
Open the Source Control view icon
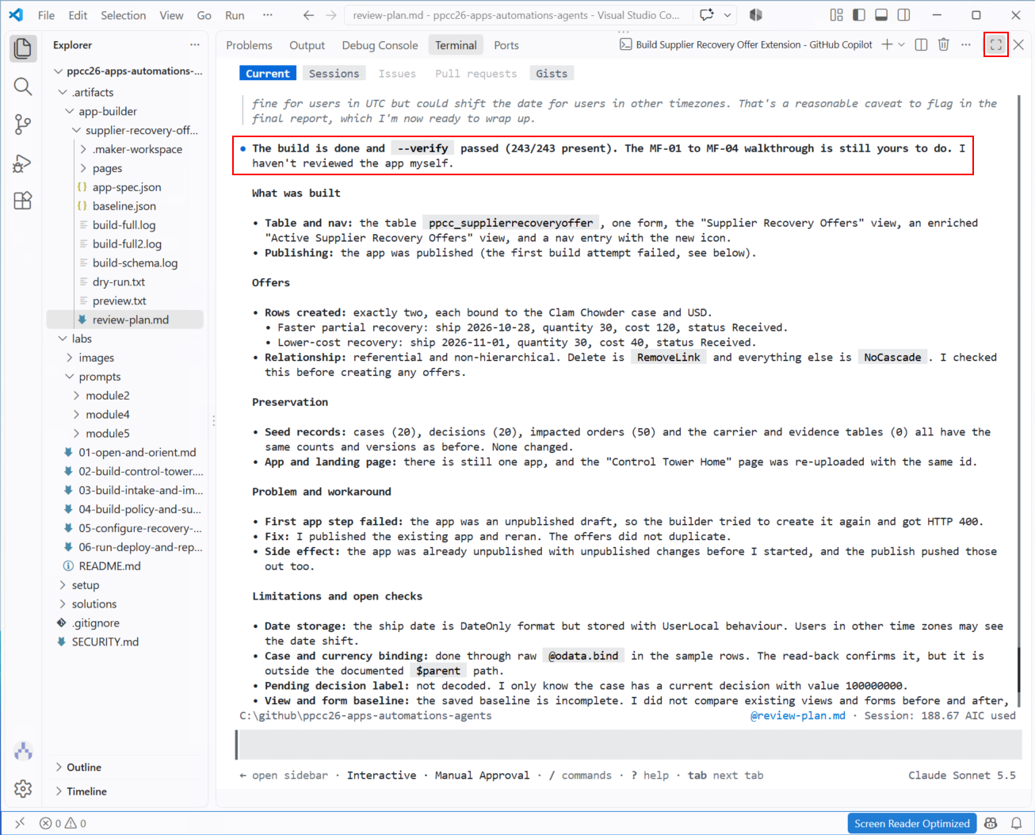point(23,124)
